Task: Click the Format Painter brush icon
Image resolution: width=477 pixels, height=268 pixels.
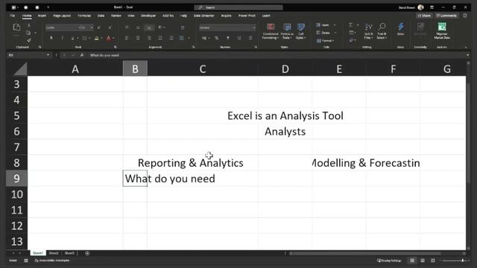Action: 28,40
